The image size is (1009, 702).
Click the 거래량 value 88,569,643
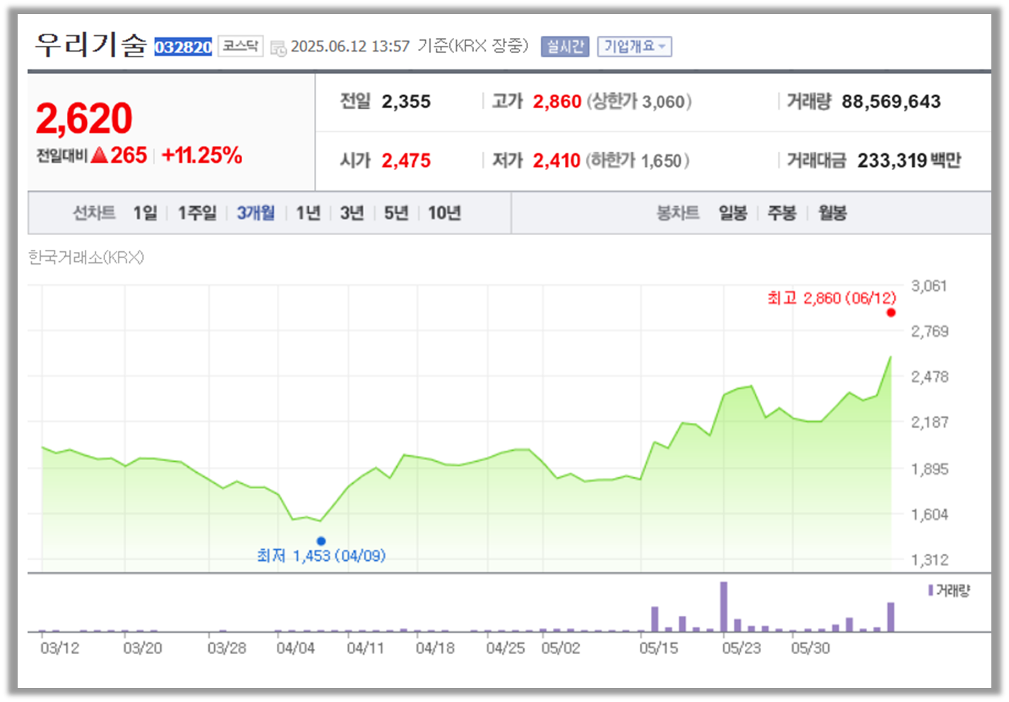point(891,102)
